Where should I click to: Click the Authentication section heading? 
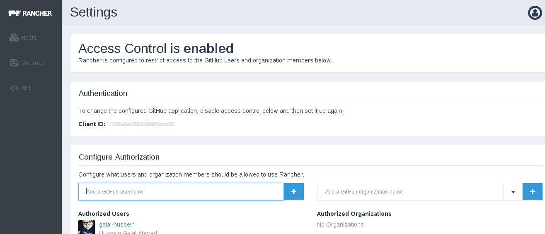tap(103, 93)
